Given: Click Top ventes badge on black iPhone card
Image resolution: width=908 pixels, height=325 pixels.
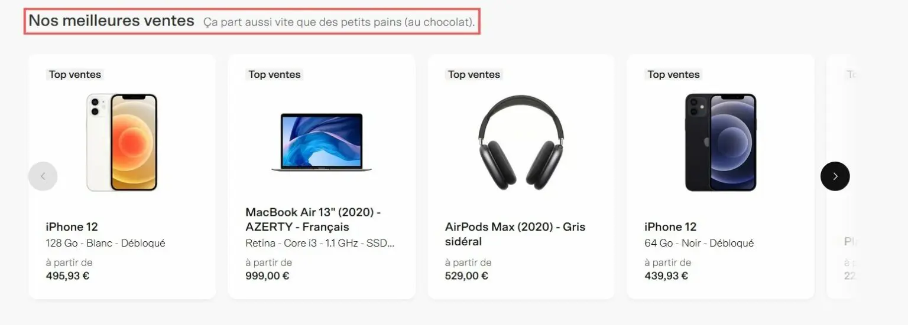Looking at the screenshot, I should click(673, 74).
